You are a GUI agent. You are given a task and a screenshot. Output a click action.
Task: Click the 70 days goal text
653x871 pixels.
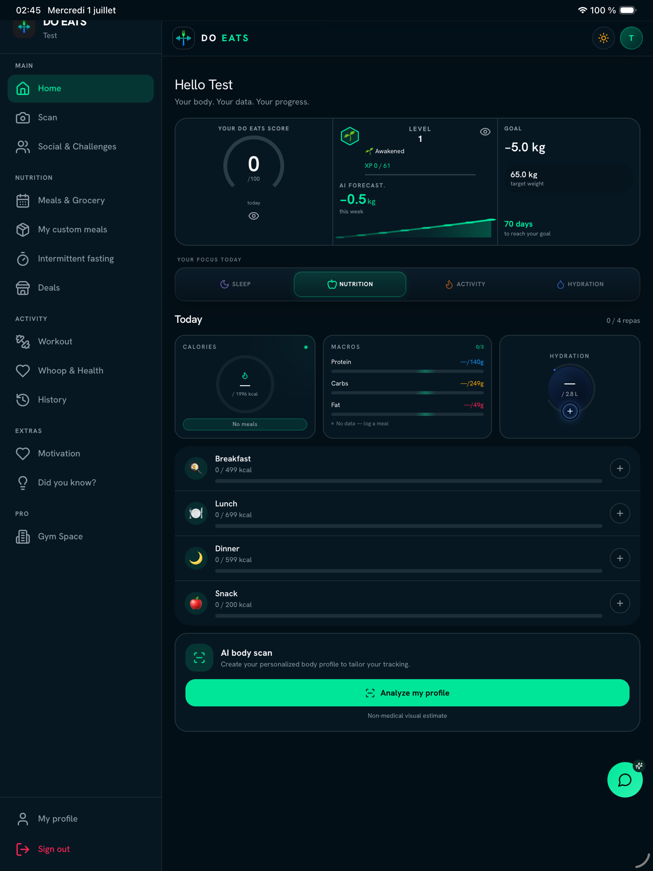(x=518, y=224)
